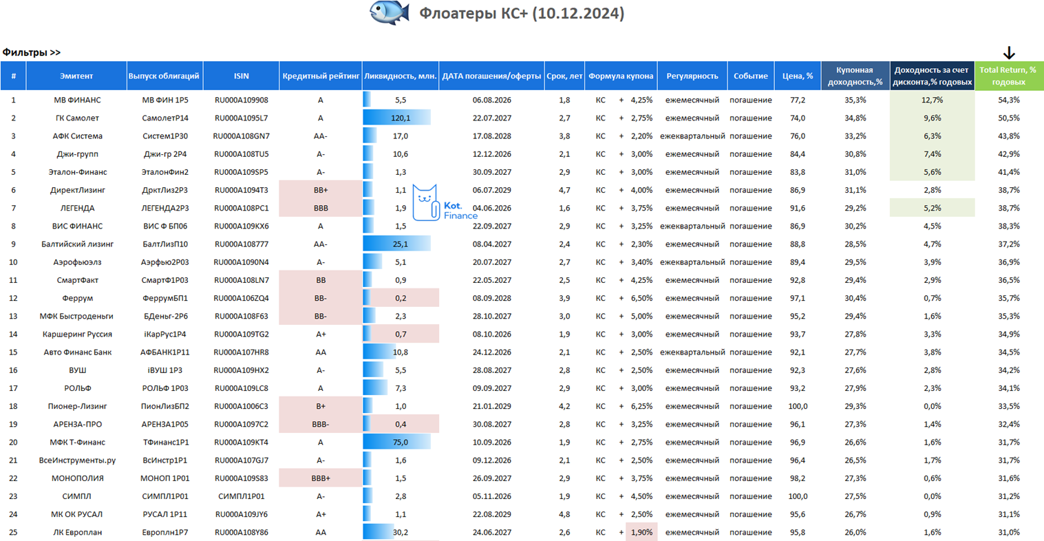
Task: Select liquidity cell 120,1
Action: [x=401, y=118]
